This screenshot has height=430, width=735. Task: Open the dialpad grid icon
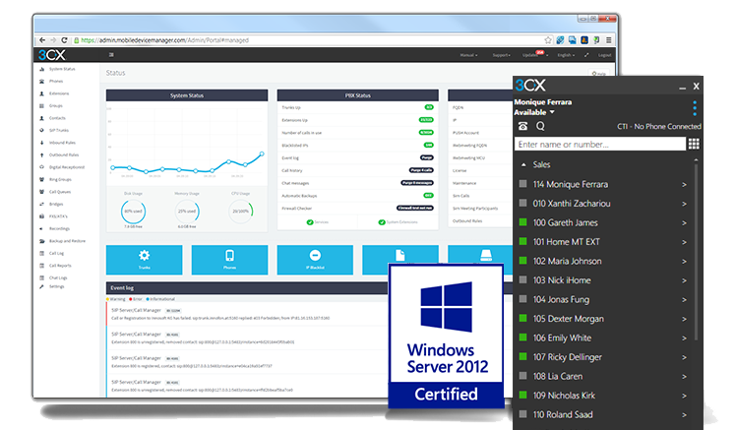694,144
